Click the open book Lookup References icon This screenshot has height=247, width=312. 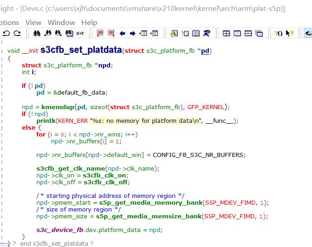[196, 33]
